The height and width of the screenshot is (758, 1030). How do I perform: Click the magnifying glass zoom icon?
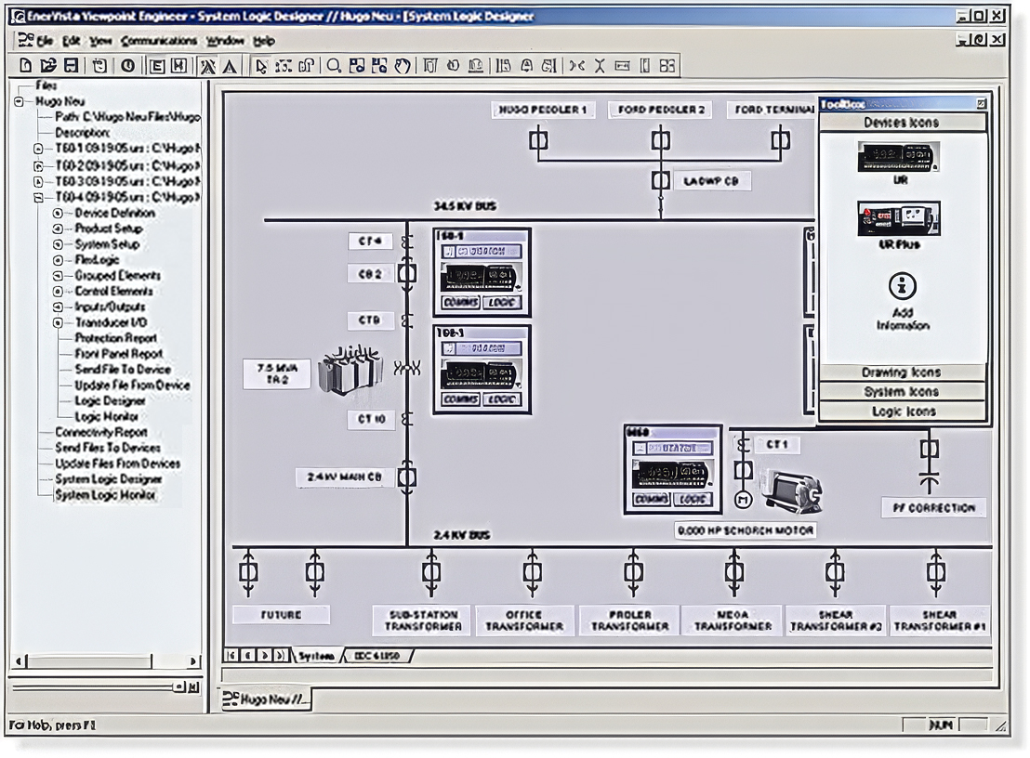334,66
